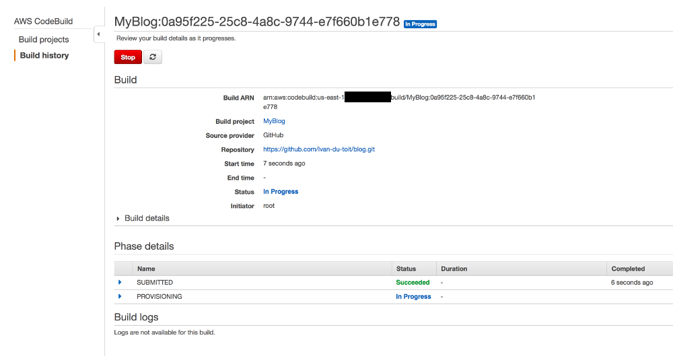Select the Duration column header
Screen dimensions: 673x356
point(454,269)
